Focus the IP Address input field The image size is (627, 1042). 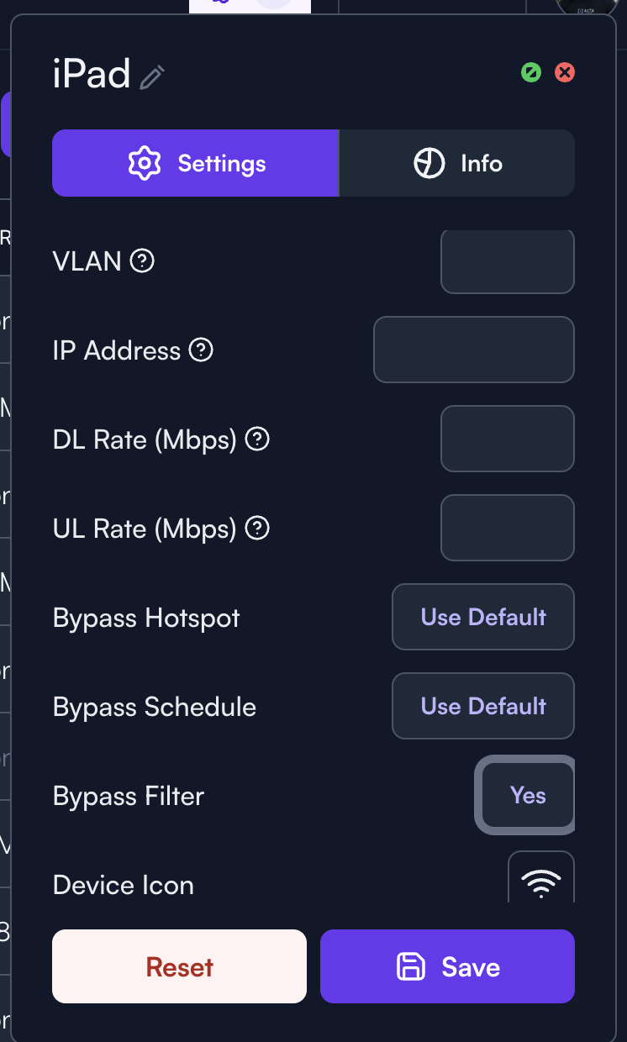point(474,350)
